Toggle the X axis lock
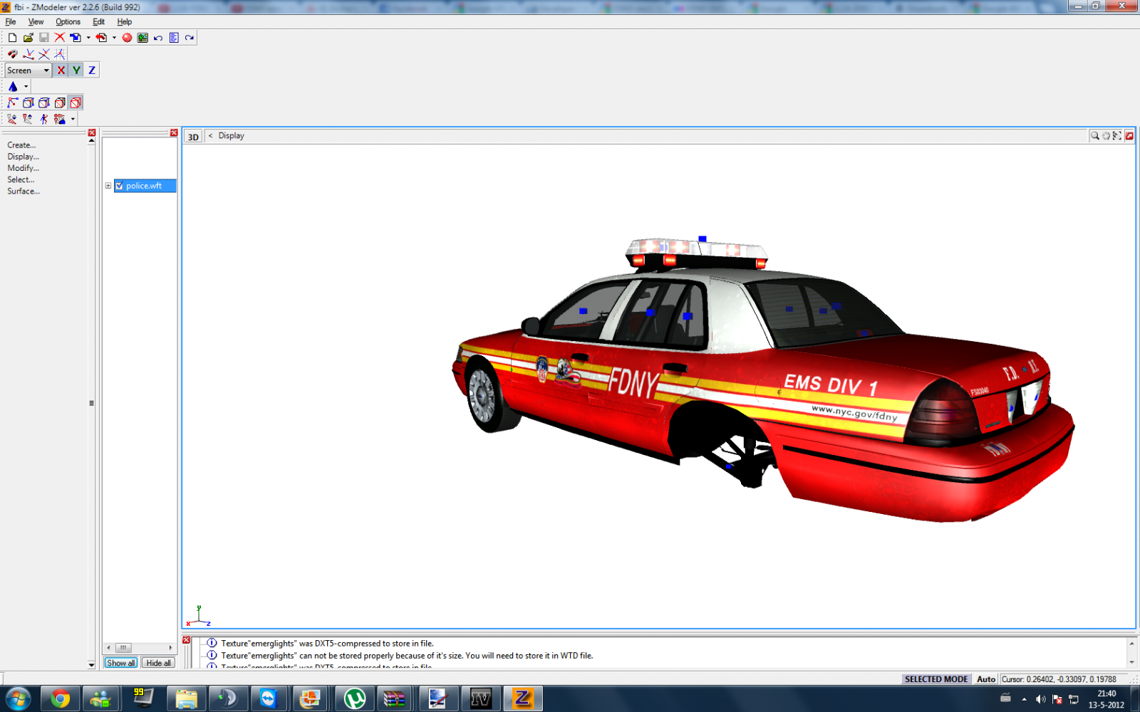The height and width of the screenshot is (712, 1140). pos(61,70)
